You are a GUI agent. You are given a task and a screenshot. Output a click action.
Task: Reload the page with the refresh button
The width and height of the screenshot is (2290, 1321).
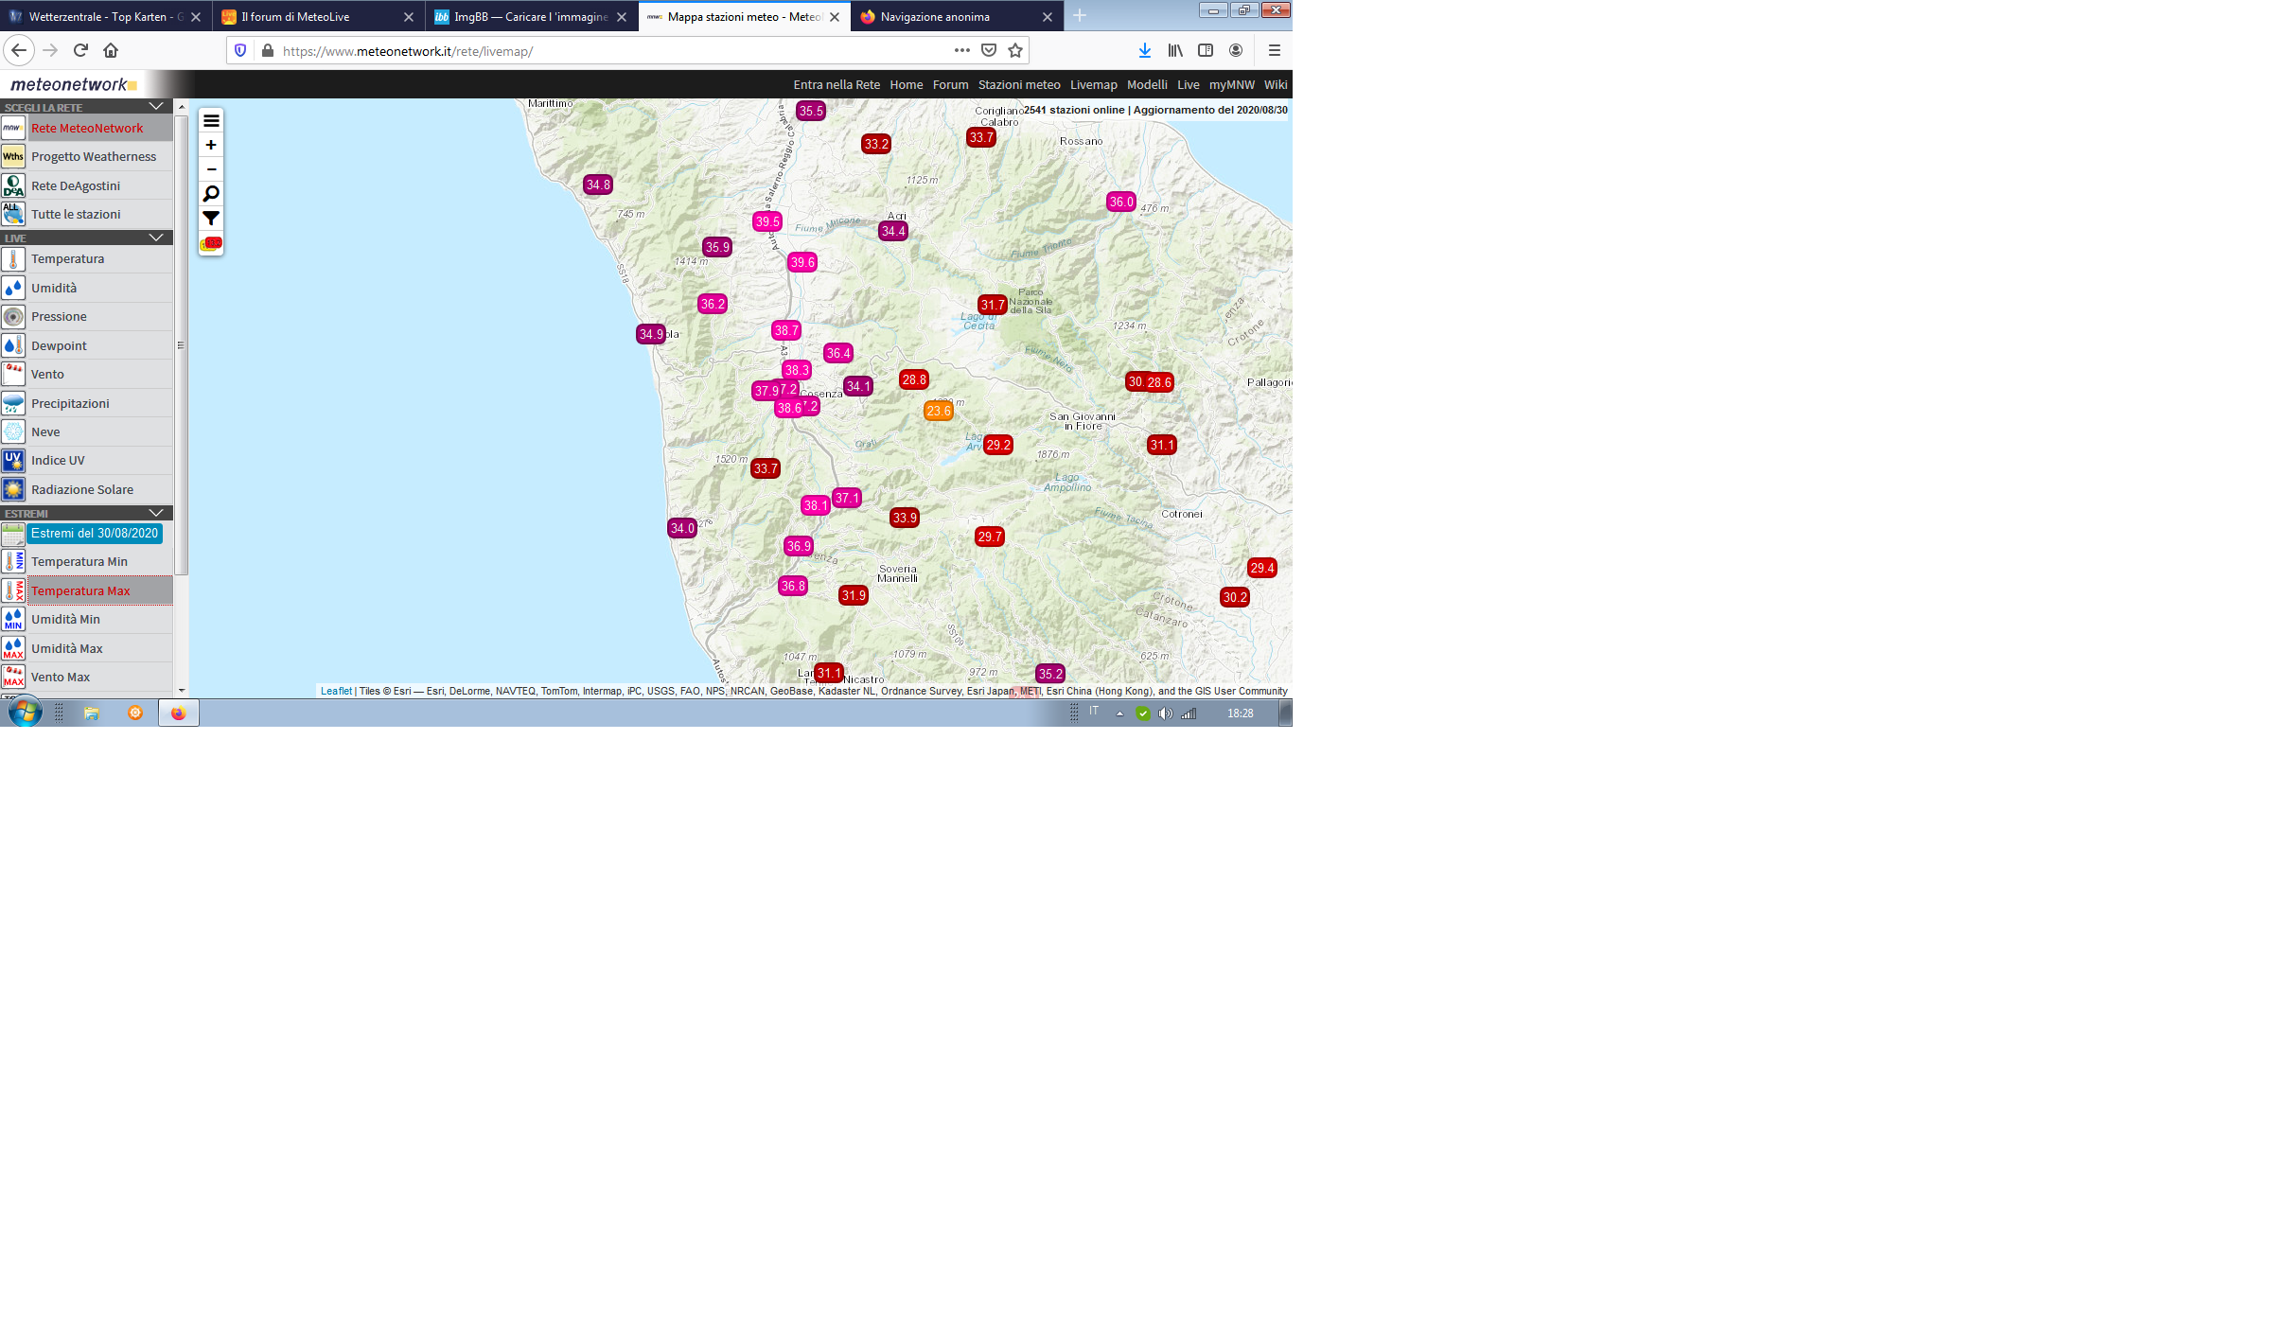[x=80, y=50]
